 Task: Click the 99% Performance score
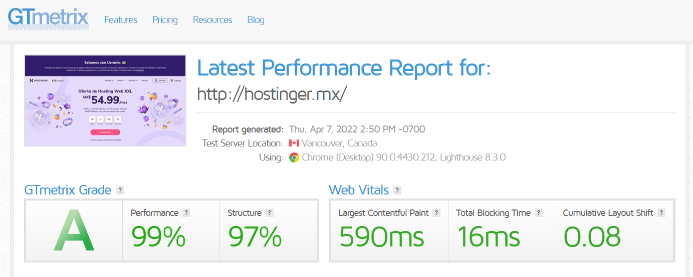click(x=158, y=237)
